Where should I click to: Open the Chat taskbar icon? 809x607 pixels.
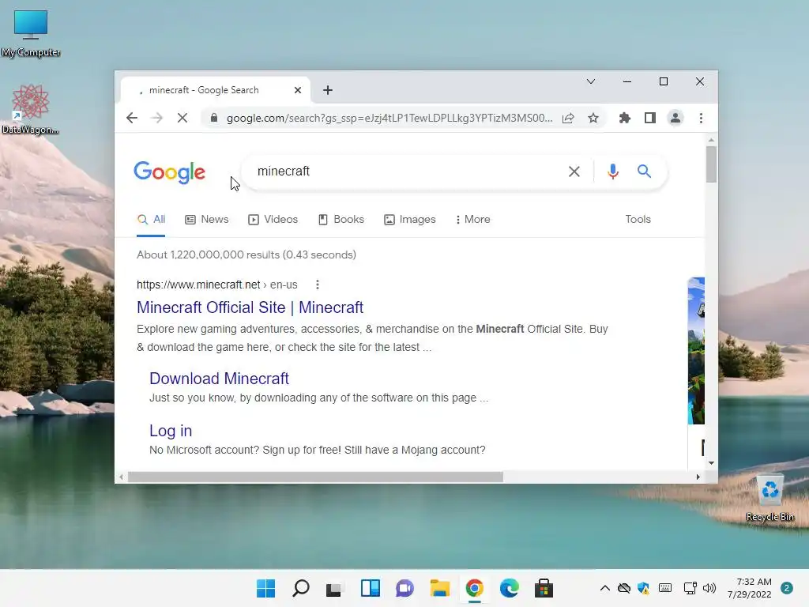pyautogui.click(x=404, y=588)
